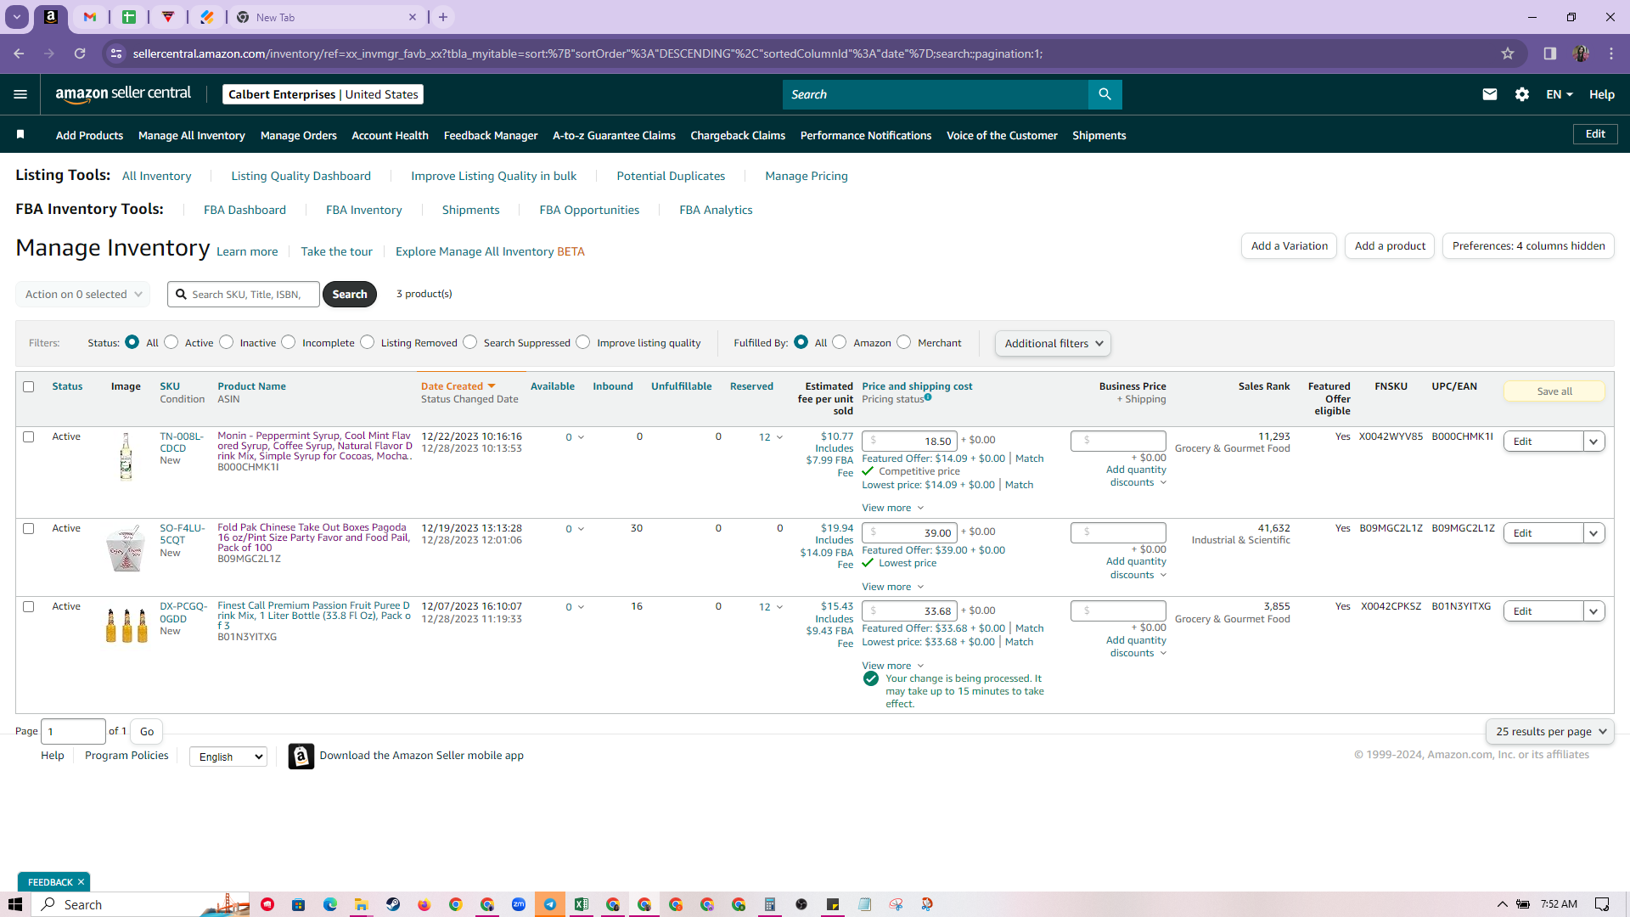Viewport: 1630px width, 917px height.
Task: Open Firefox from the taskbar
Action: [424, 904]
